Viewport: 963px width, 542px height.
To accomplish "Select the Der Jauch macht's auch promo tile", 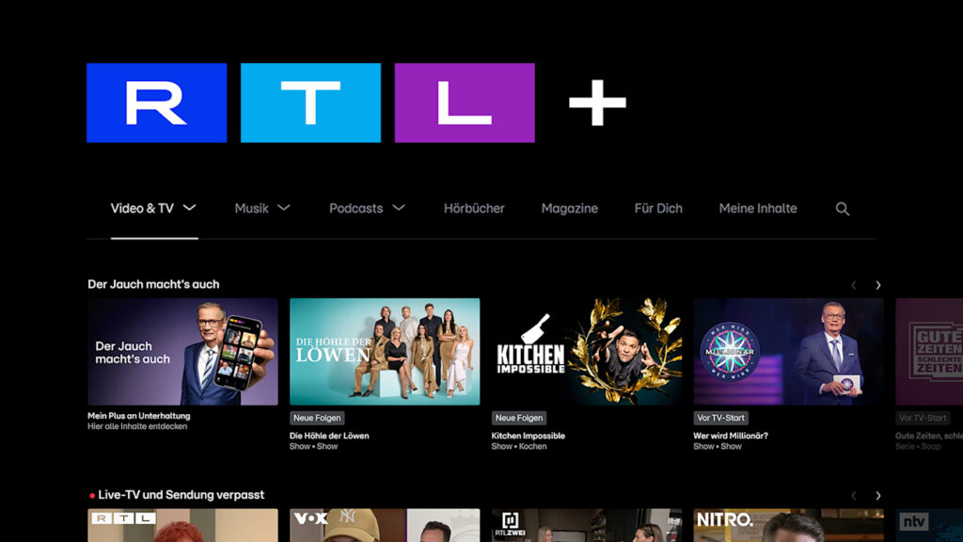I will pos(182,352).
